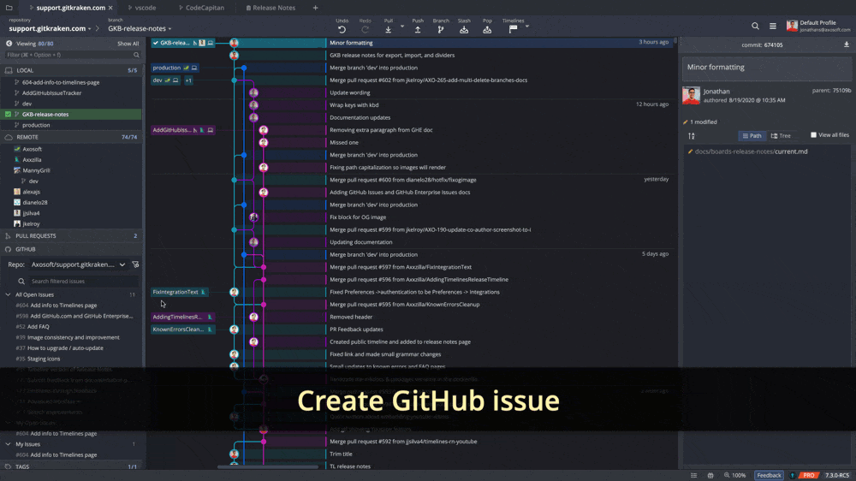The height and width of the screenshot is (481, 856).
Task: Click the PRO badge in status bar
Action: (808, 476)
